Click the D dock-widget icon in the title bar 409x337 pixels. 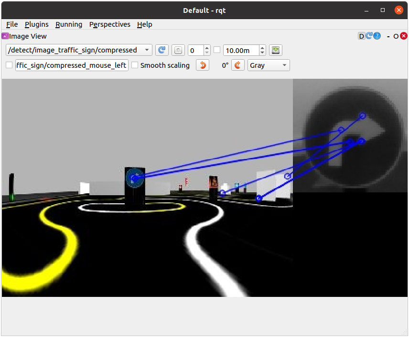tap(362, 36)
